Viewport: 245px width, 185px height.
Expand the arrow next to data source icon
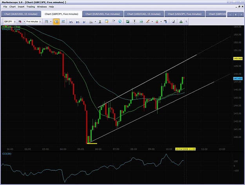[24, 22]
